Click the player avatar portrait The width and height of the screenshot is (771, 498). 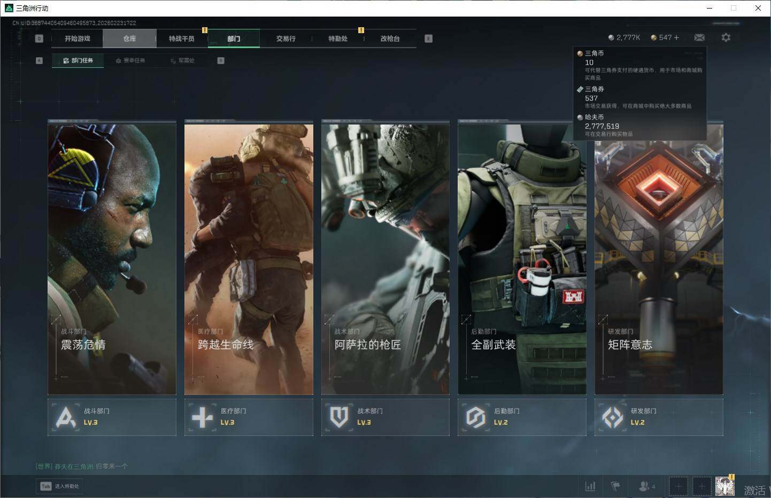click(x=725, y=486)
